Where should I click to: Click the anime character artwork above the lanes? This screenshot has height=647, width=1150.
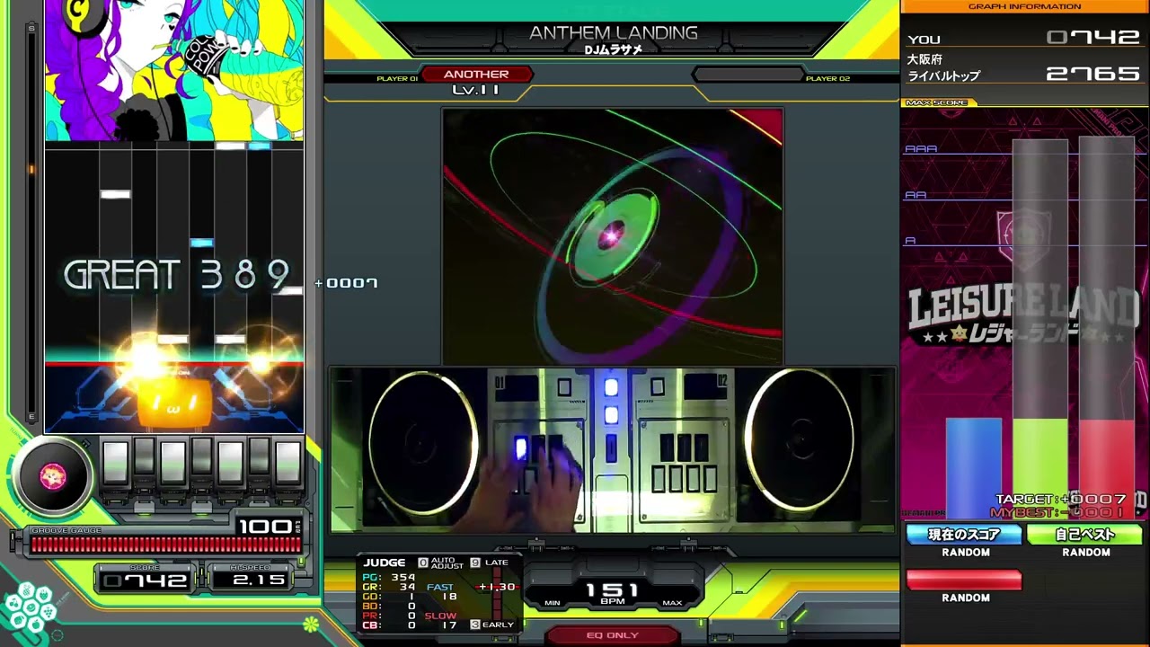click(174, 70)
